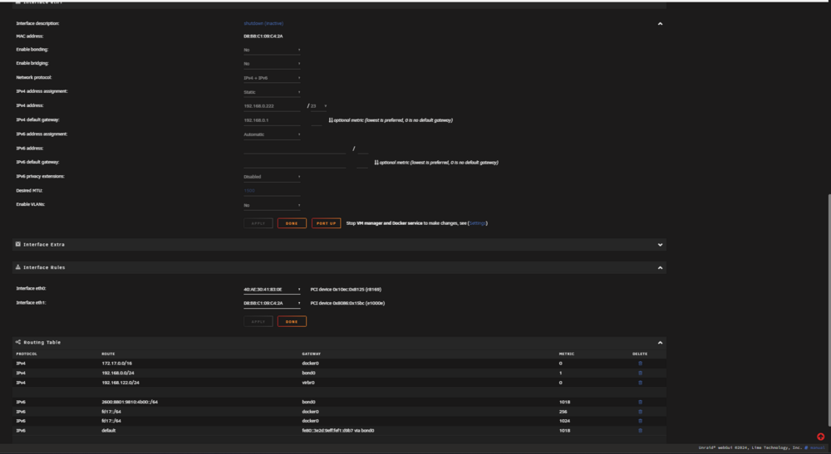Viewport: 831px width, 454px height.
Task: Open the Interface eth0 MAC dropdown
Action: tap(272, 290)
